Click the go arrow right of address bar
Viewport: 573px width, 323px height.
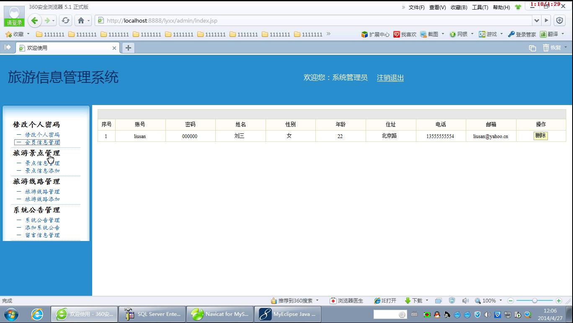click(546, 21)
